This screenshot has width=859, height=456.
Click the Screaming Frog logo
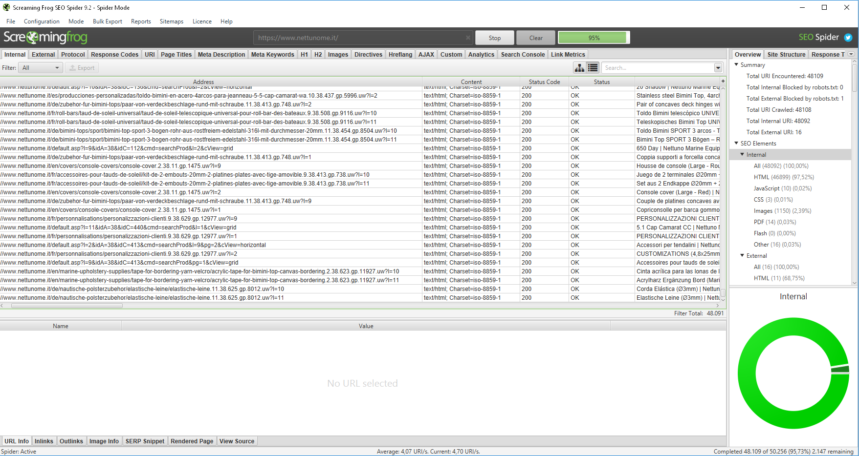pos(45,38)
